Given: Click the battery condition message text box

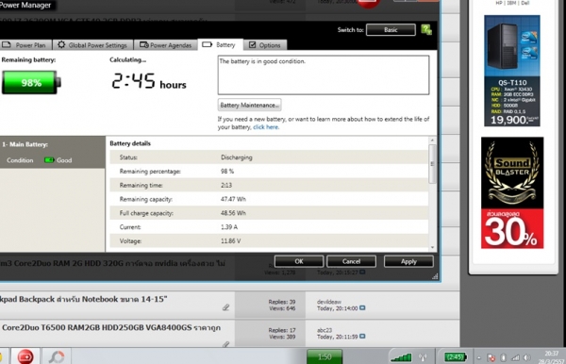Looking at the screenshot, I should coord(324,75).
